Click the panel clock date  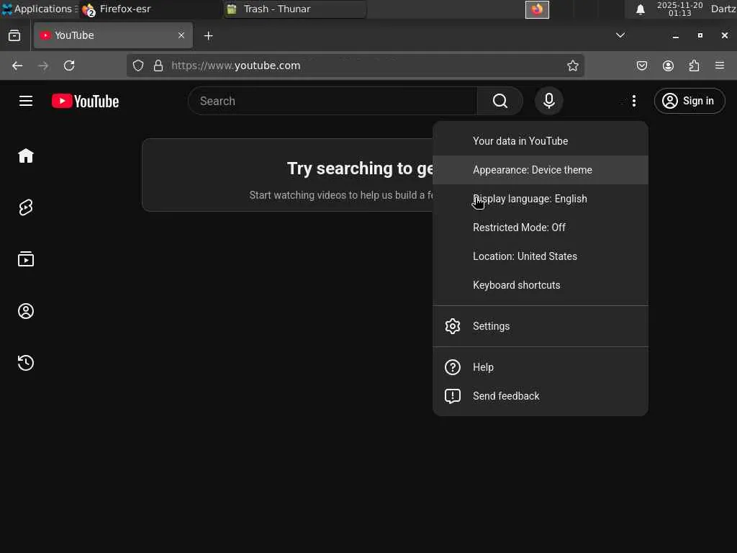pyautogui.click(x=679, y=9)
